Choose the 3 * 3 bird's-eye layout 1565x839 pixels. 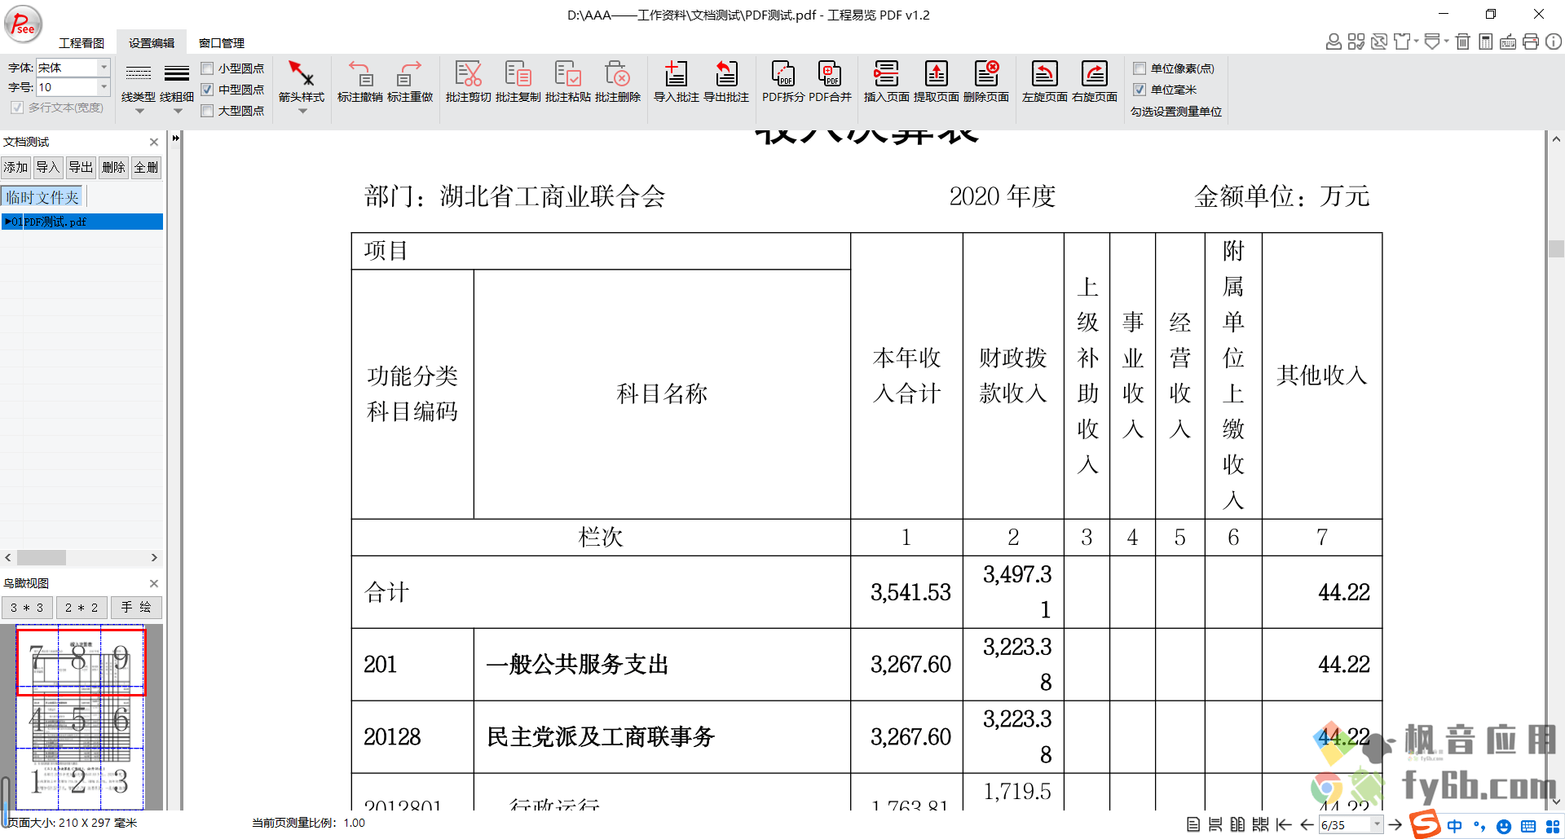click(x=27, y=608)
